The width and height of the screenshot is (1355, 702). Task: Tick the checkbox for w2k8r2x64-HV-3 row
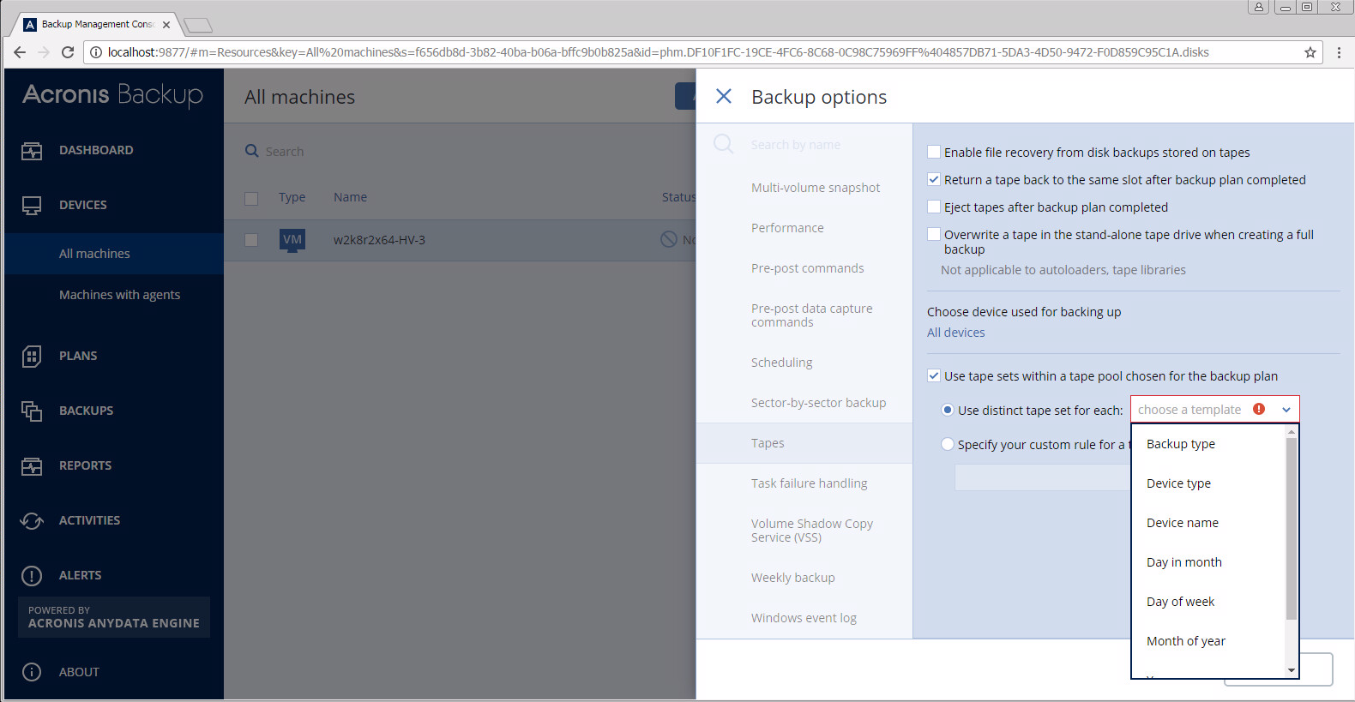tap(251, 240)
